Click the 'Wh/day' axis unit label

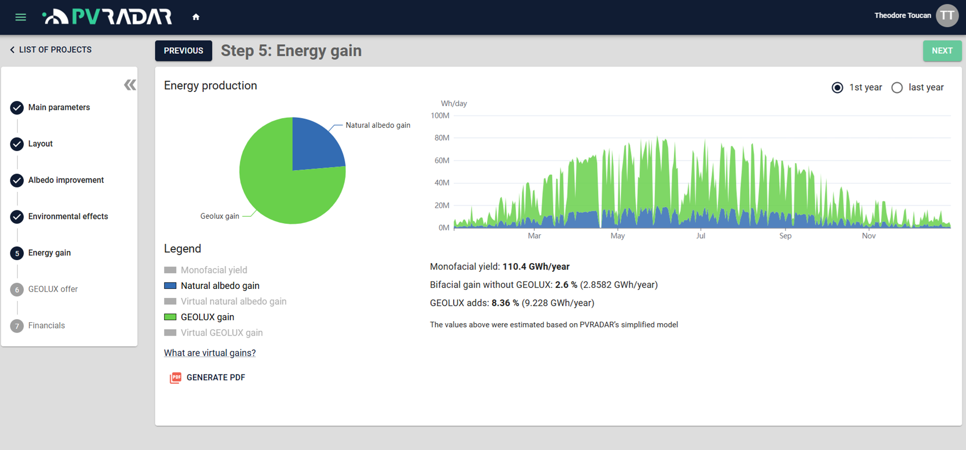click(x=454, y=103)
